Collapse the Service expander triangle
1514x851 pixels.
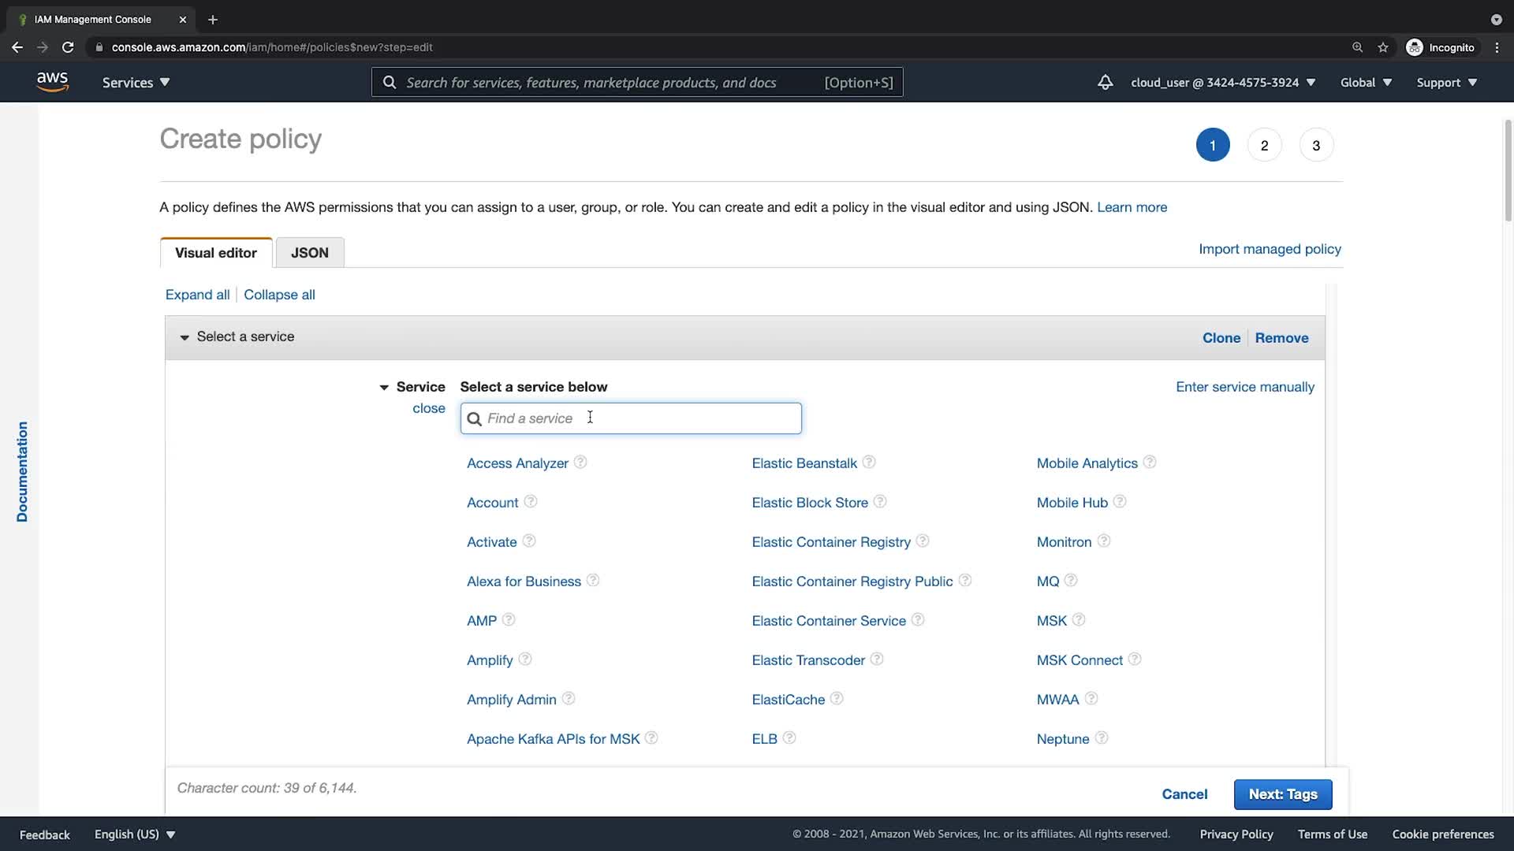tap(384, 387)
